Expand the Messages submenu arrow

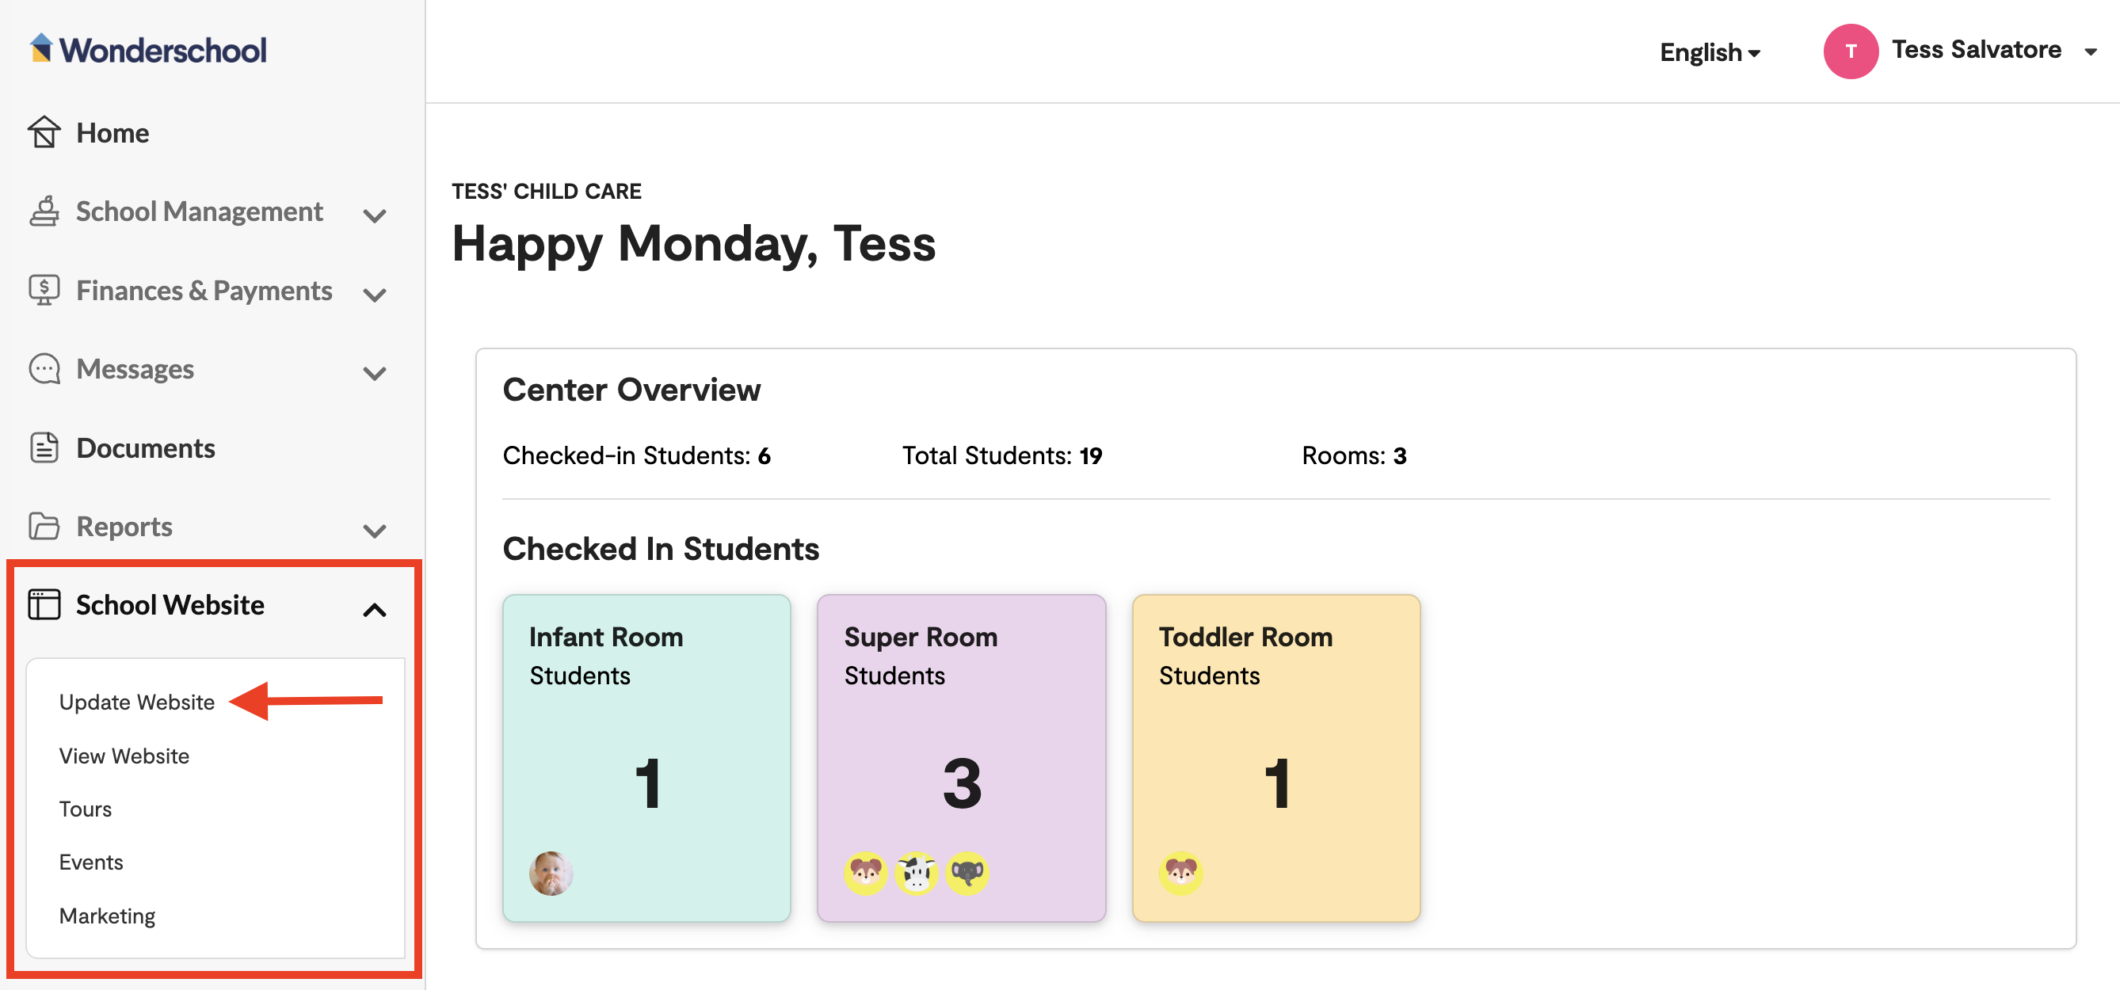click(x=375, y=374)
